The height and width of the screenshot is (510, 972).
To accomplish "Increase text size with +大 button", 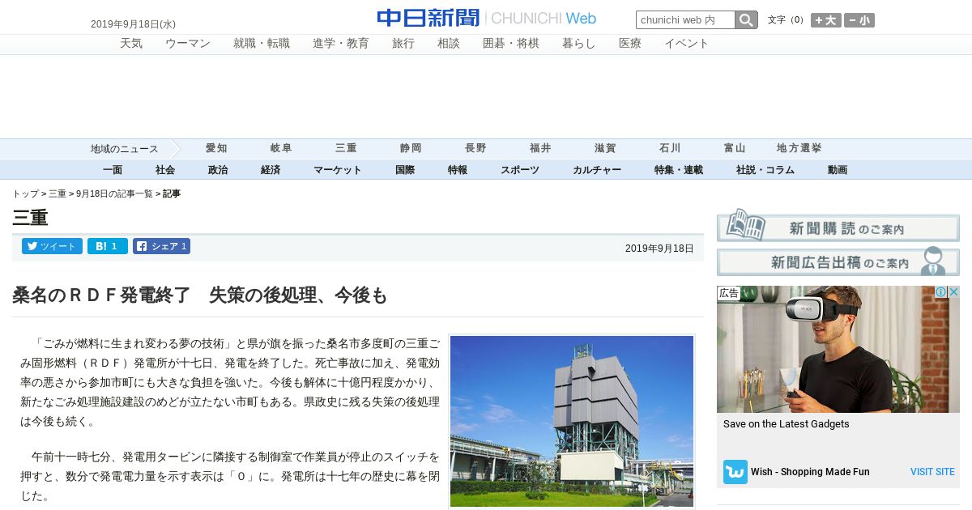I will pyautogui.click(x=825, y=20).
